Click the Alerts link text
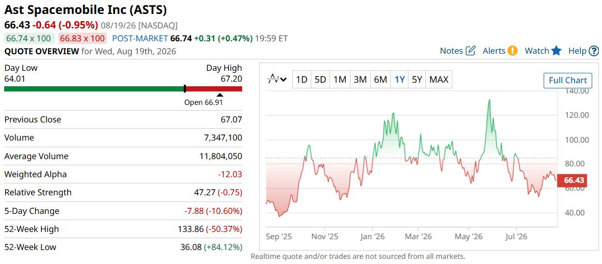The height and width of the screenshot is (264, 602). [494, 51]
